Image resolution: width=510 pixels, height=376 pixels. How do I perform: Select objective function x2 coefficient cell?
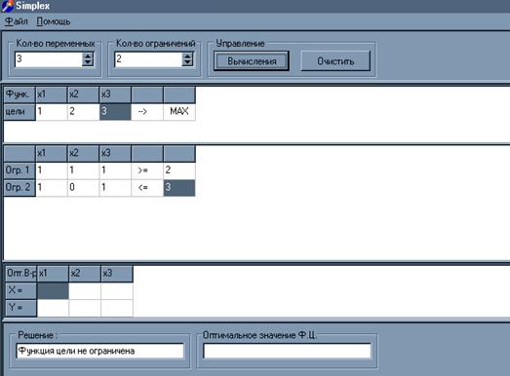click(x=83, y=112)
